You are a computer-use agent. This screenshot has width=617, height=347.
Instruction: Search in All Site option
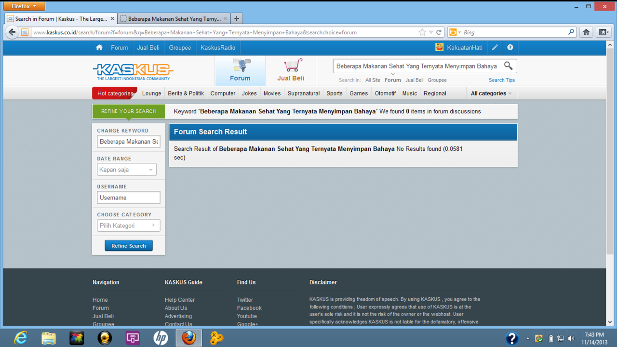(x=373, y=80)
